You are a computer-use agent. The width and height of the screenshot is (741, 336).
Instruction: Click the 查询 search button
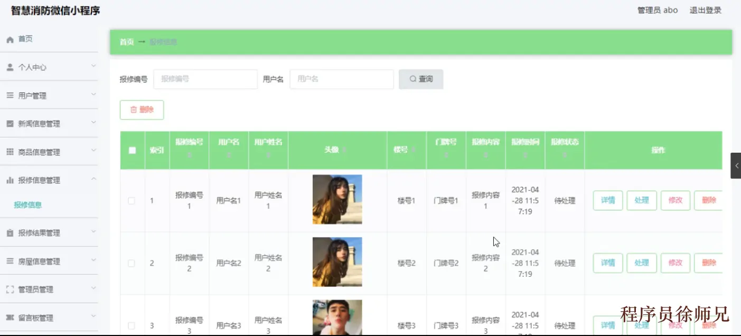421,79
